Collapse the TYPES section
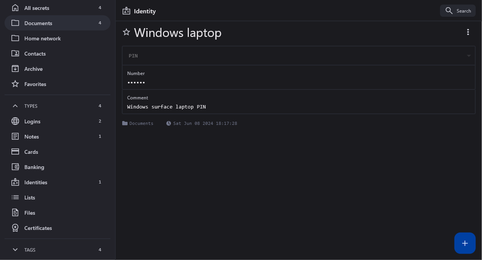 [15, 106]
